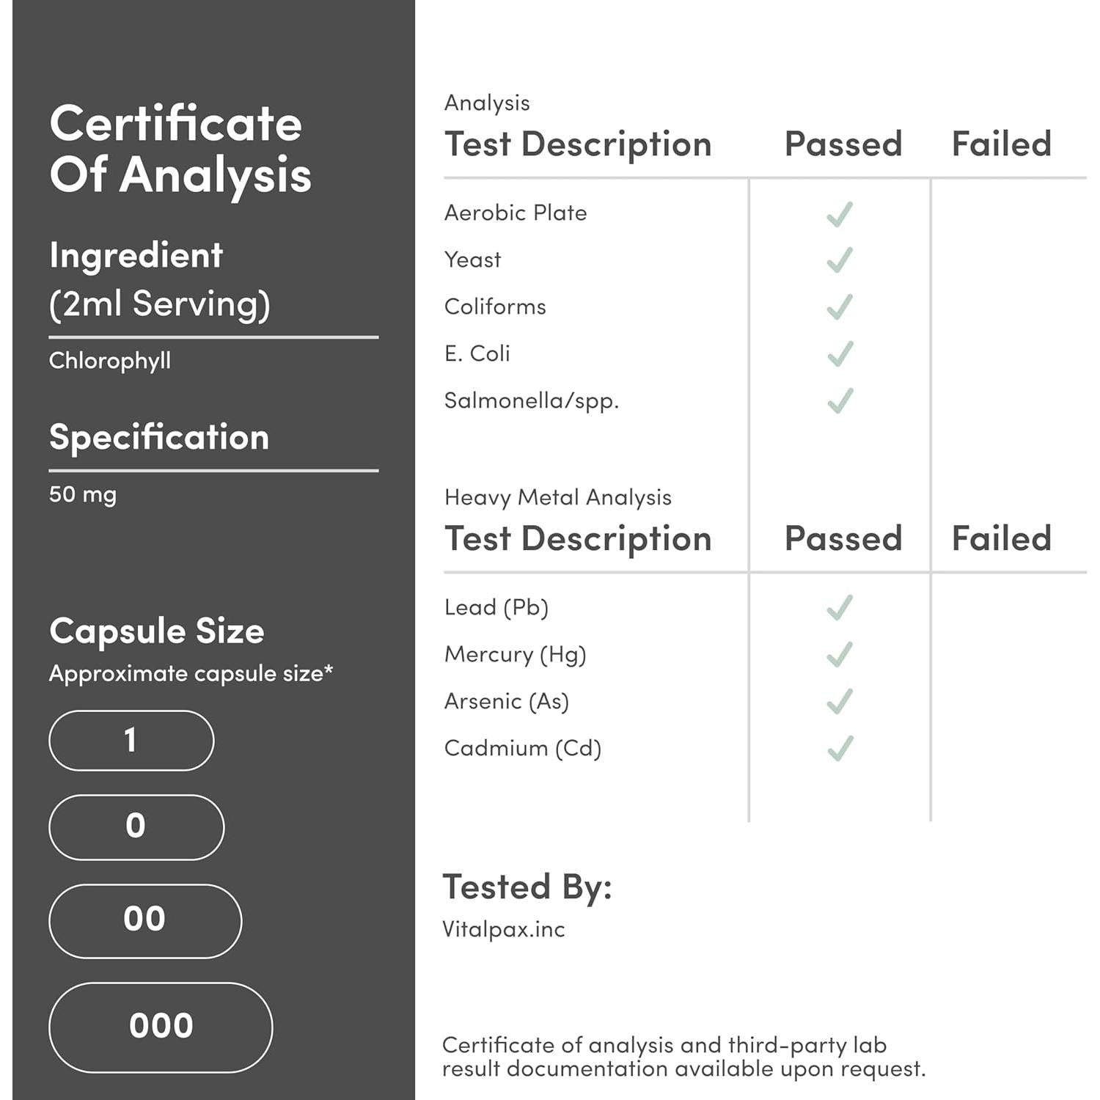The image size is (1100, 1100).
Task: Click the Vitalpax.inc tester name
Action: click(x=504, y=930)
